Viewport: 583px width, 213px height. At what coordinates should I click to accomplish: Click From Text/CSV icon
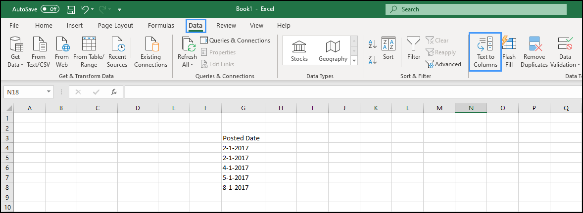click(x=38, y=52)
